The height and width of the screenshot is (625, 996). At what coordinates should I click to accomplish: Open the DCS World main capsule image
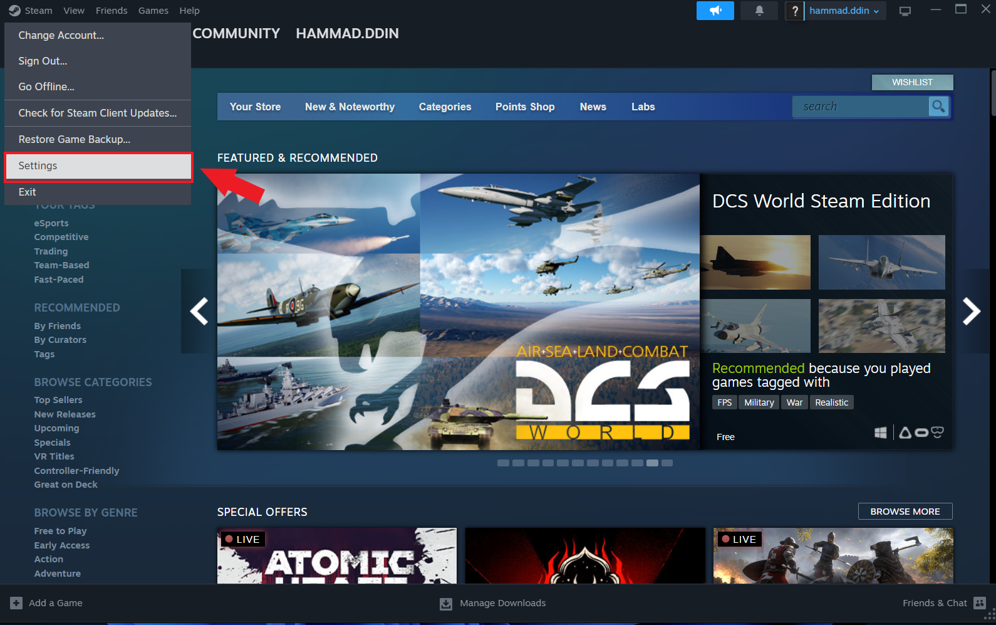click(459, 312)
